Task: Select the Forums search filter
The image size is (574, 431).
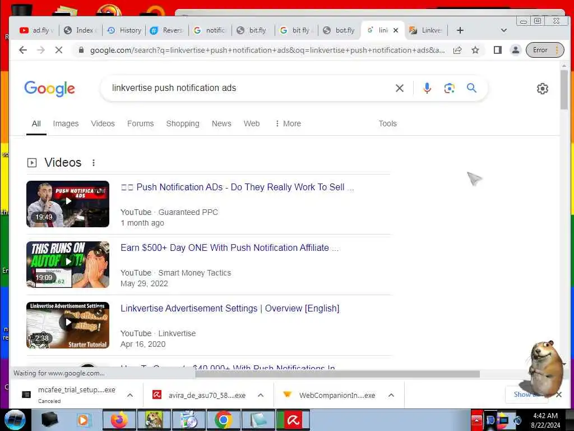Action: [x=141, y=123]
